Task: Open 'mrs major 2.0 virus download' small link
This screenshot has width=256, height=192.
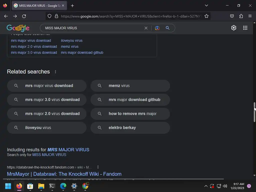Action: click(x=34, y=46)
